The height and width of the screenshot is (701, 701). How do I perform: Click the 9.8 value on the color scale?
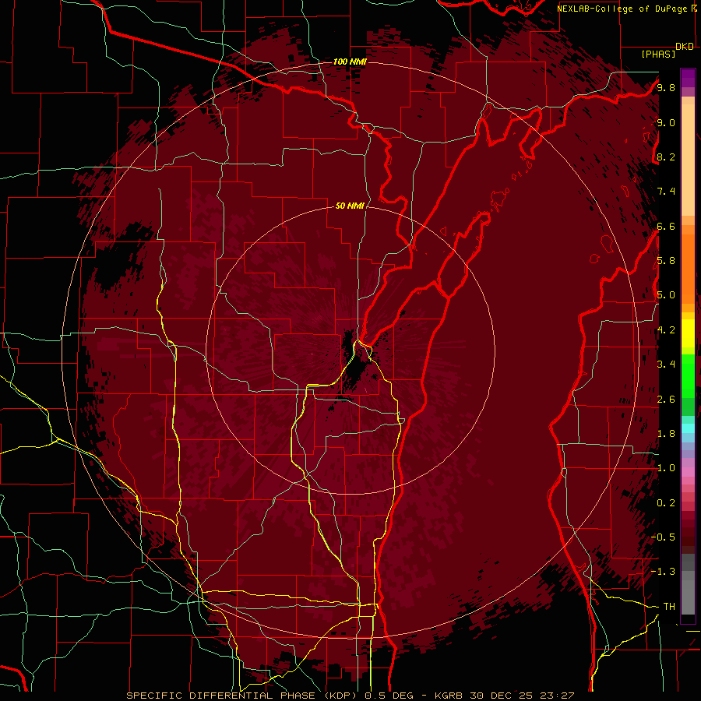pyautogui.click(x=666, y=87)
